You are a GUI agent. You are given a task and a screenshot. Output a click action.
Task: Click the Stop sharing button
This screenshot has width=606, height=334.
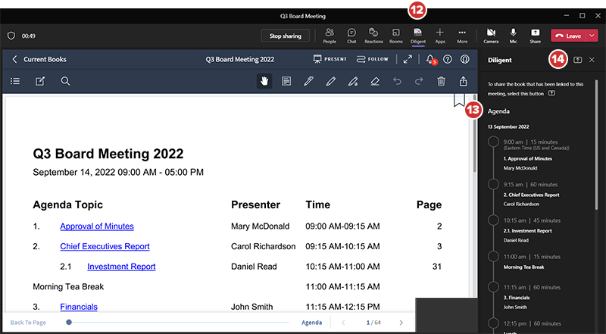click(x=286, y=36)
